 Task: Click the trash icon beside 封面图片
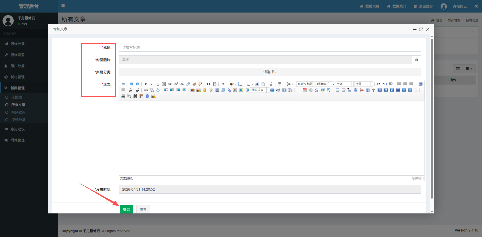tap(416, 60)
